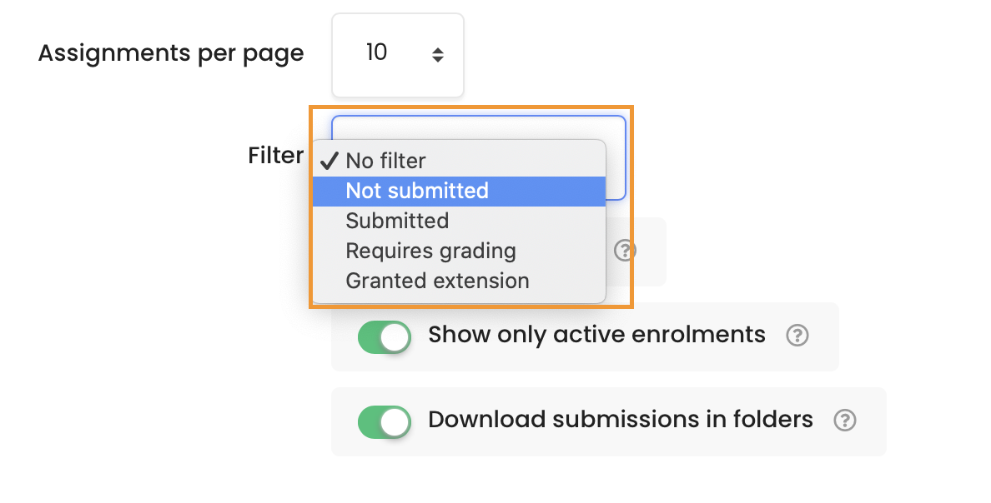This screenshot has height=503, width=991.
Task: Click the partially hidden help icon behind the Filter dropdown
Action: point(624,251)
